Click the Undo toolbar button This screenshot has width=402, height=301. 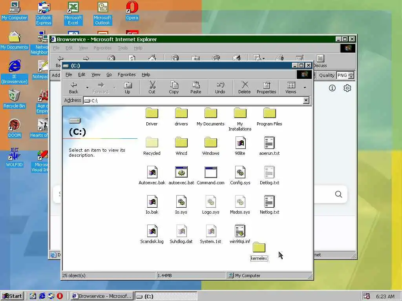tap(220, 87)
